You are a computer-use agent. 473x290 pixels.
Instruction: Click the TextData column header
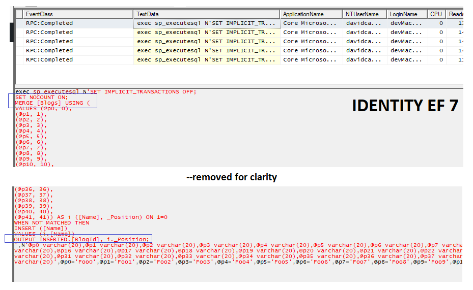[x=207, y=14]
